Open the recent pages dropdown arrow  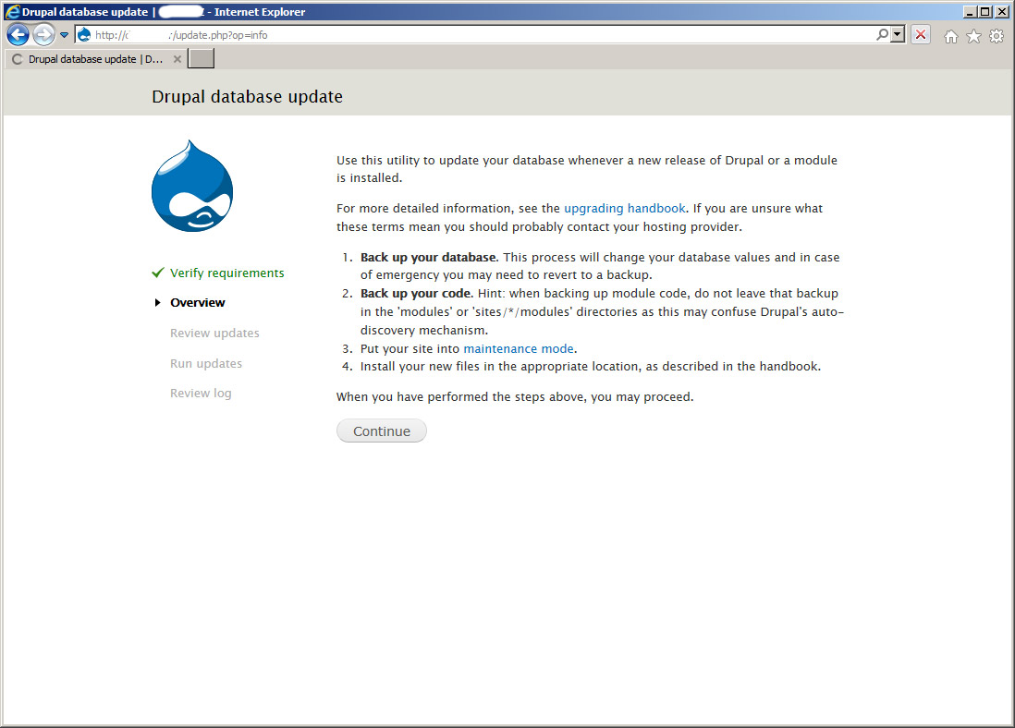point(64,35)
